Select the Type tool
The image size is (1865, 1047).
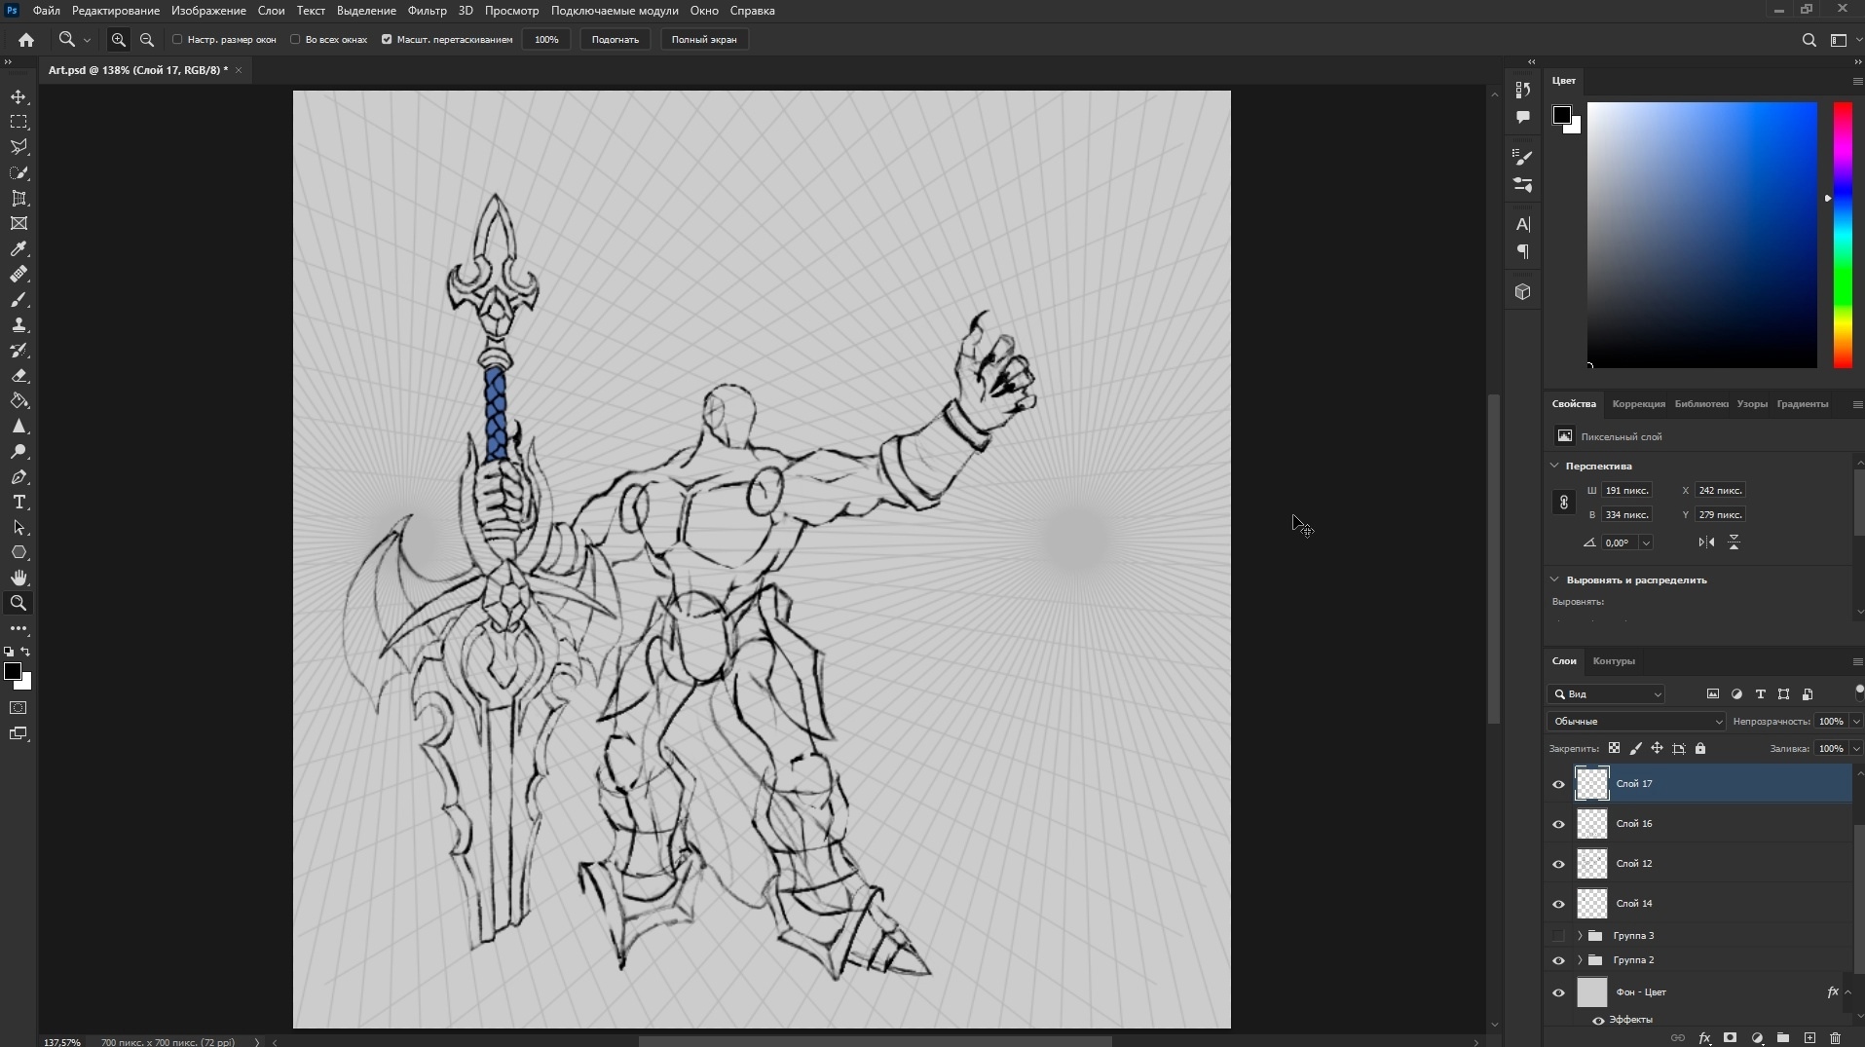(19, 502)
